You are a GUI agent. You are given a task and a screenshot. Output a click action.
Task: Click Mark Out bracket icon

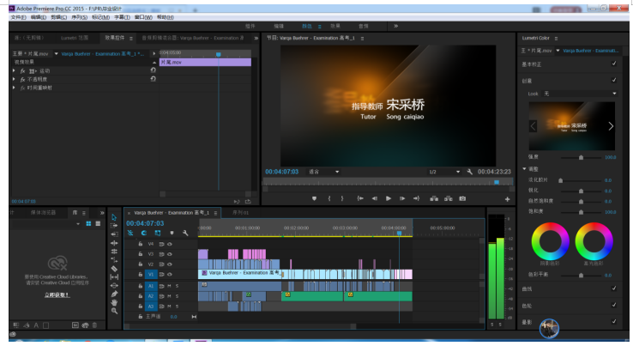point(342,198)
